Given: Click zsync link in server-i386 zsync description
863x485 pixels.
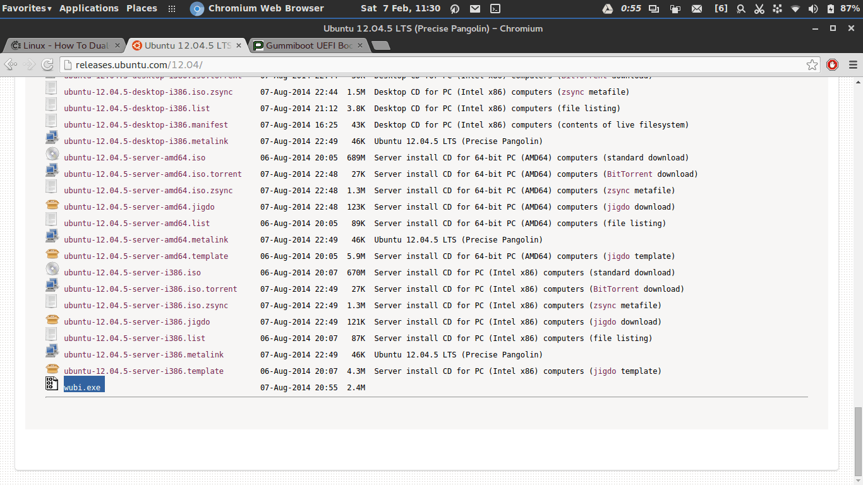Looking at the screenshot, I should [x=605, y=306].
